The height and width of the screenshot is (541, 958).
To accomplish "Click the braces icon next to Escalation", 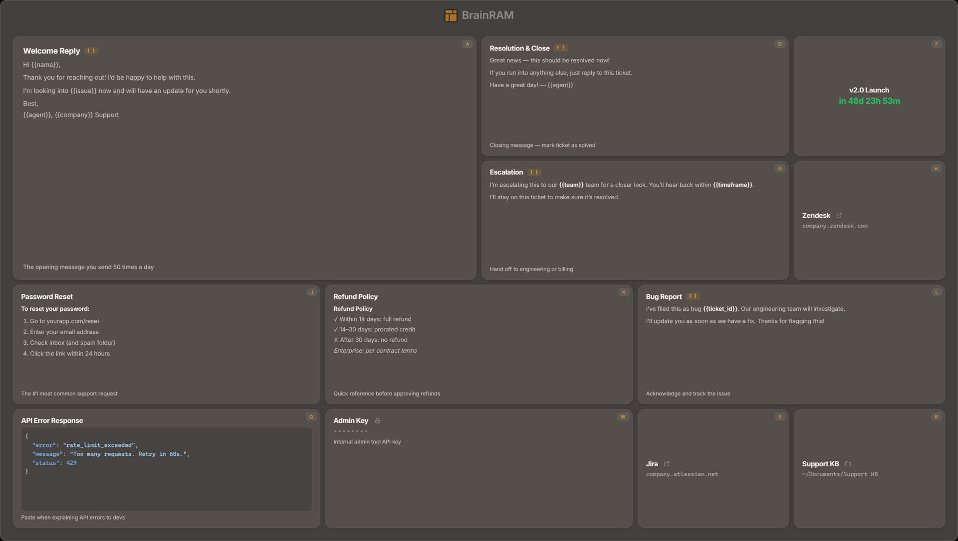I will point(534,172).
